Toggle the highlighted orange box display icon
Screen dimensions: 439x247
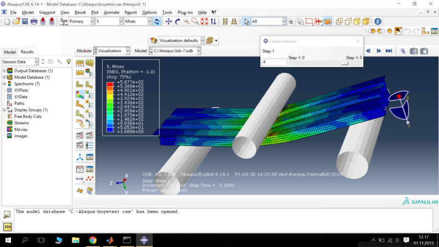[328, 21]
